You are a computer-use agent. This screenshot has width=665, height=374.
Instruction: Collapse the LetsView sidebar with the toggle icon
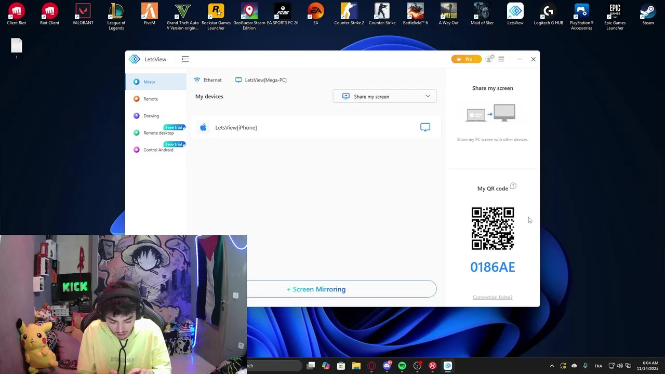pyautogui.click(x=185, y=59)
